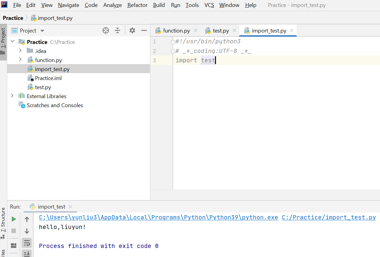Fold the shebang comment on line 1
The image size is (380, 257).
pos(173,42)
